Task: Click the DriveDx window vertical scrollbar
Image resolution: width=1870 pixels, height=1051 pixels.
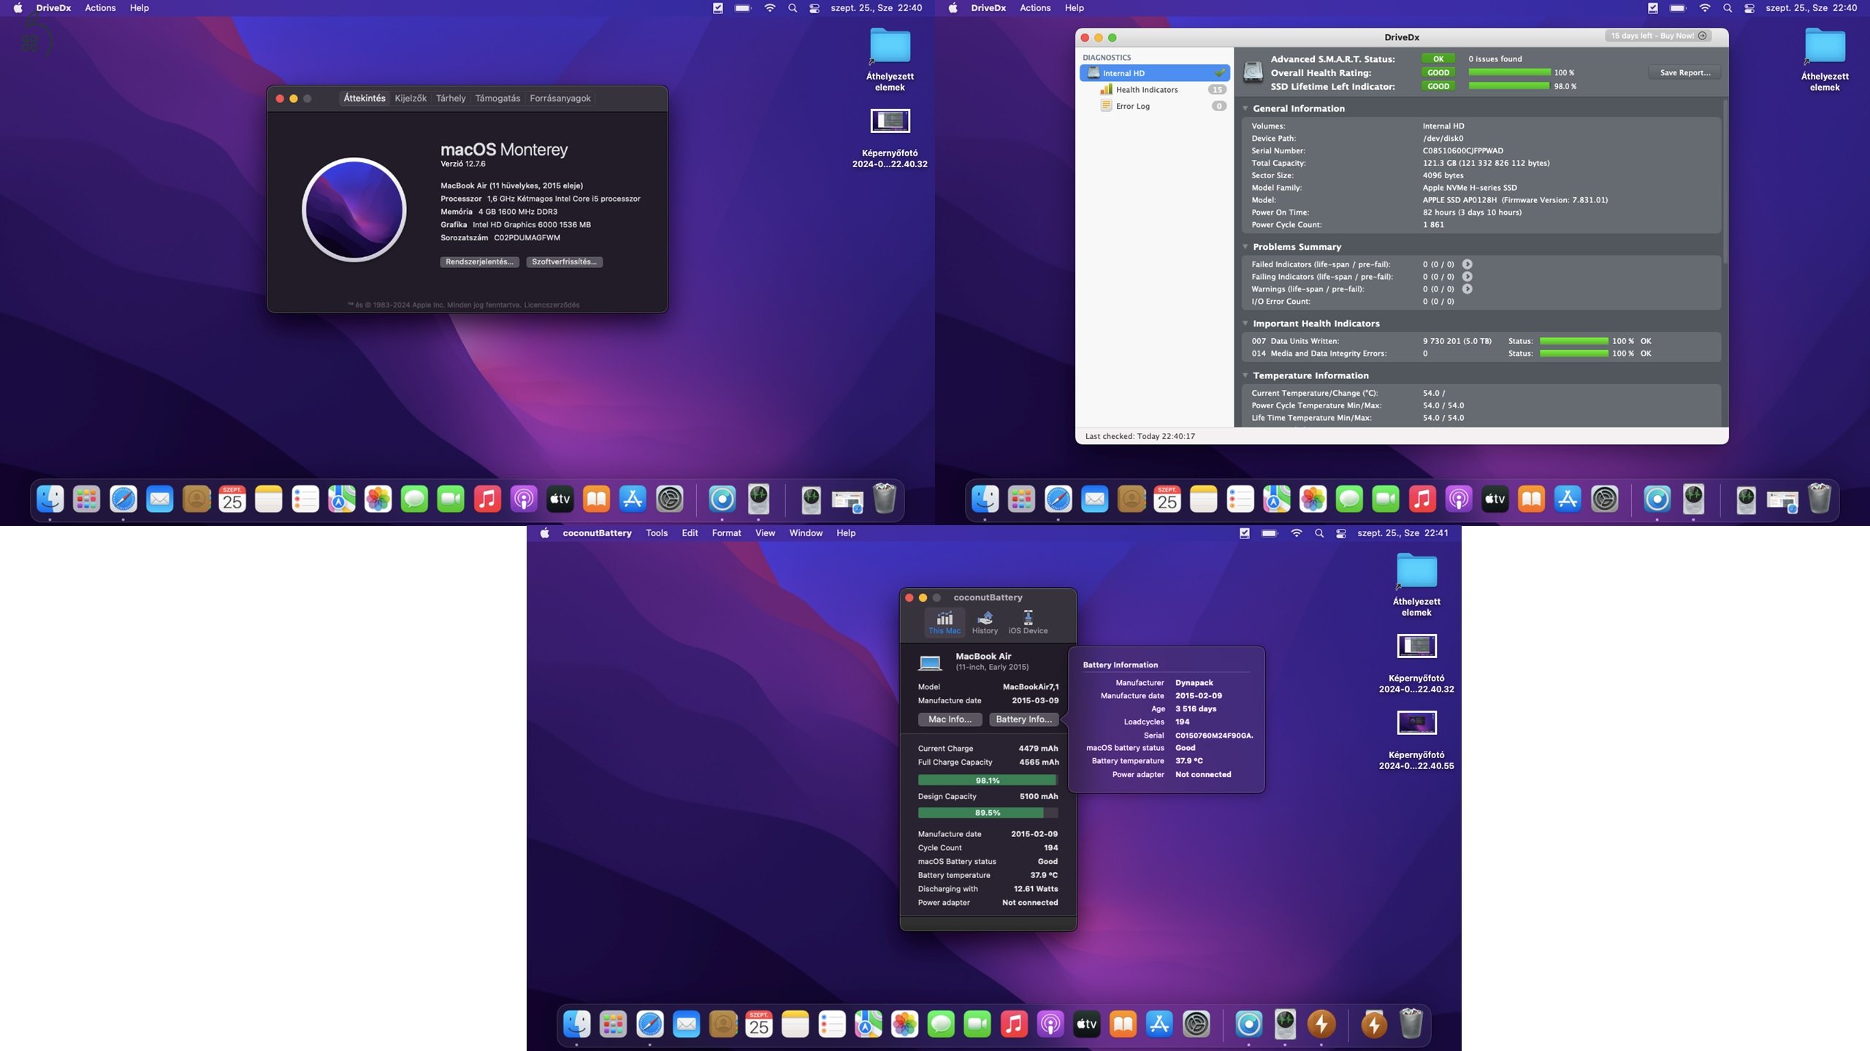Action: coord(1725,183)
